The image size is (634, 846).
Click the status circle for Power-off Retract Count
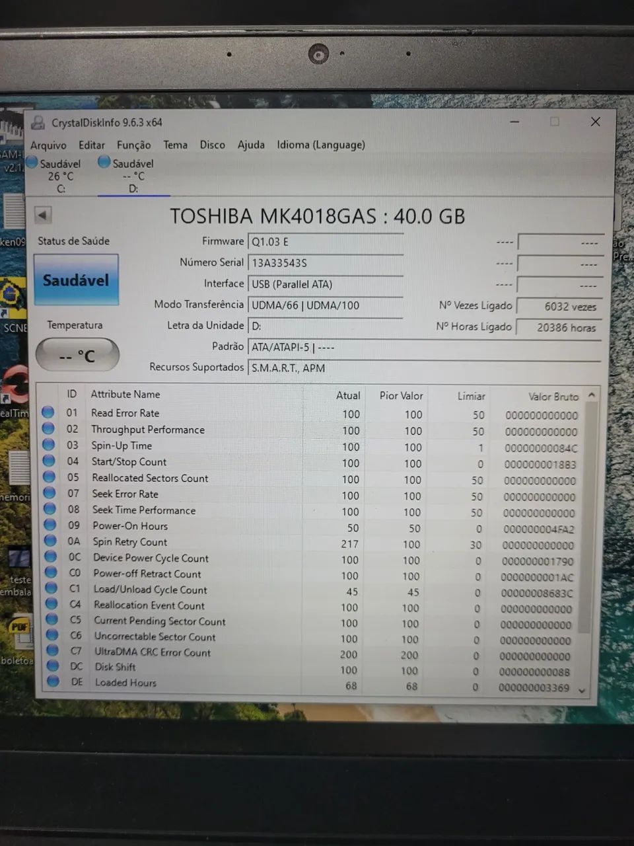pos(51,572)
